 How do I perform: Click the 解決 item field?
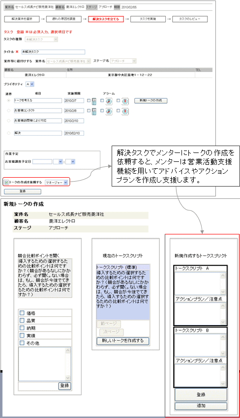[38, 133]
